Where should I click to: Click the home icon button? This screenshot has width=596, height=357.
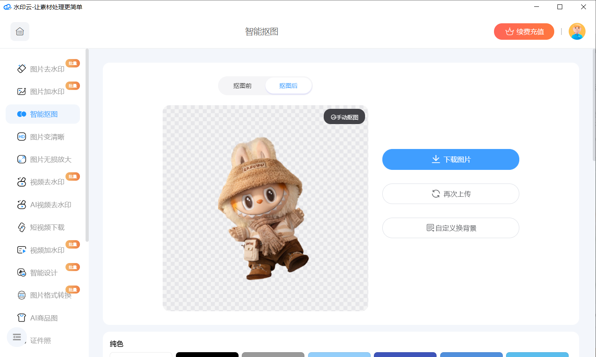coord(20,31)
